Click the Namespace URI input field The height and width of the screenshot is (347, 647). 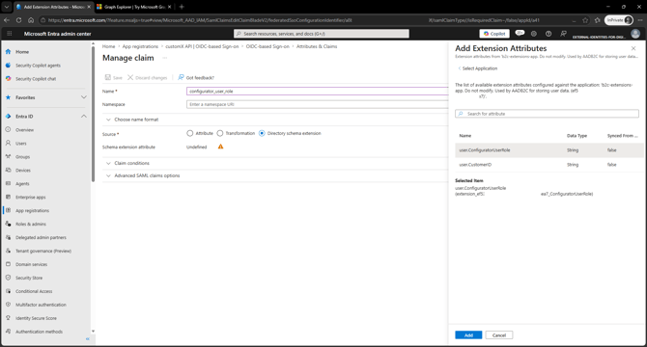tap(318, 104)
